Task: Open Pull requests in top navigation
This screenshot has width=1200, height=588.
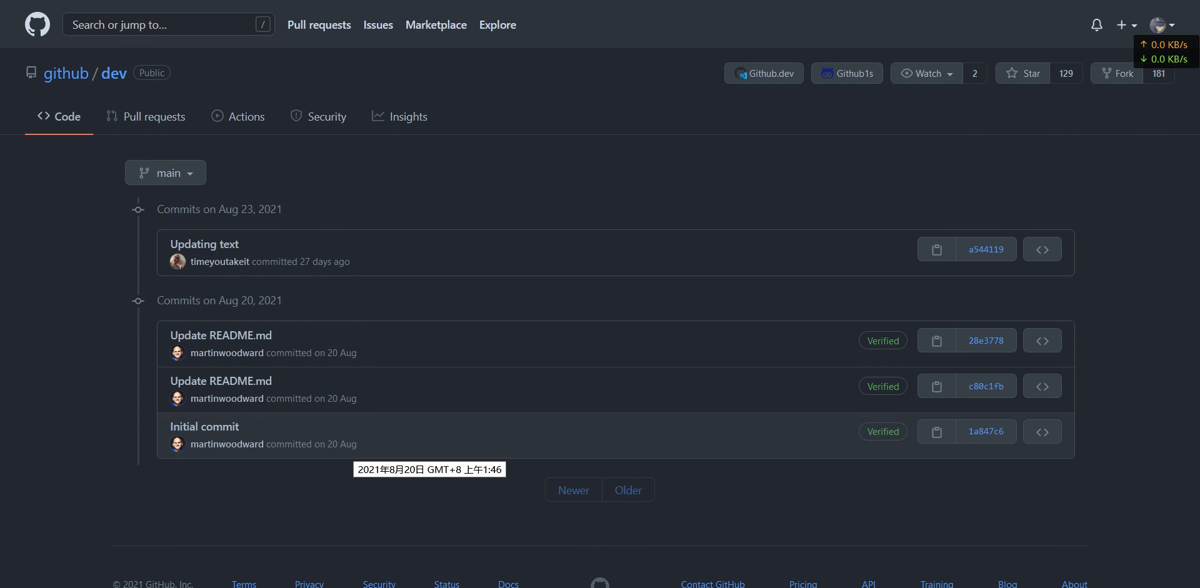Action: tap(319, 25)
